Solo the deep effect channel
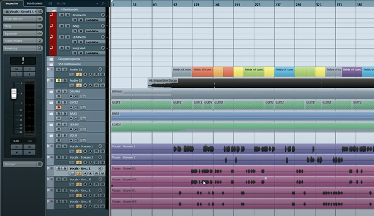374x216 pixels. 67,26
